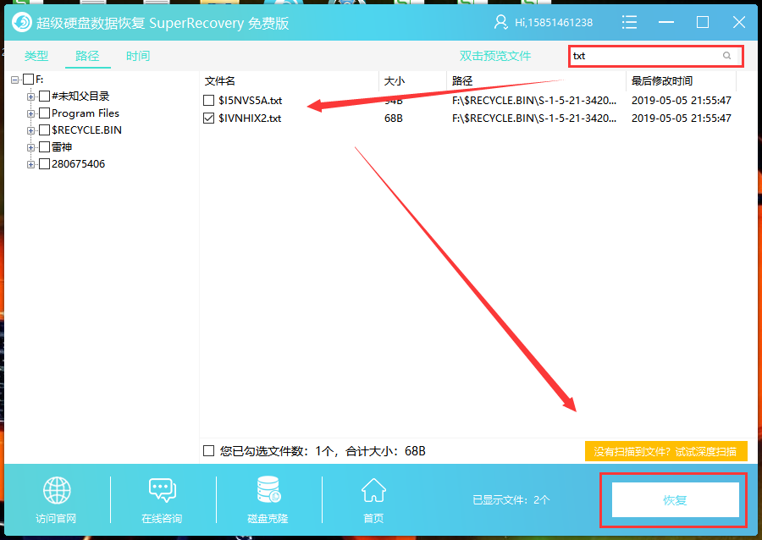The height and width of the screenshot is (540, 762).
Task: Click the path cell of $IVNHIX2.txt
Action: tap(534, 118)
